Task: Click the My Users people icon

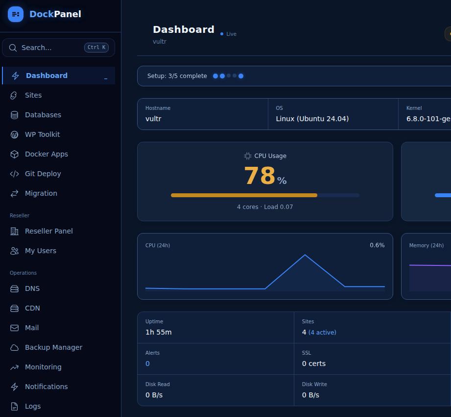Action: tap(14, 251)
